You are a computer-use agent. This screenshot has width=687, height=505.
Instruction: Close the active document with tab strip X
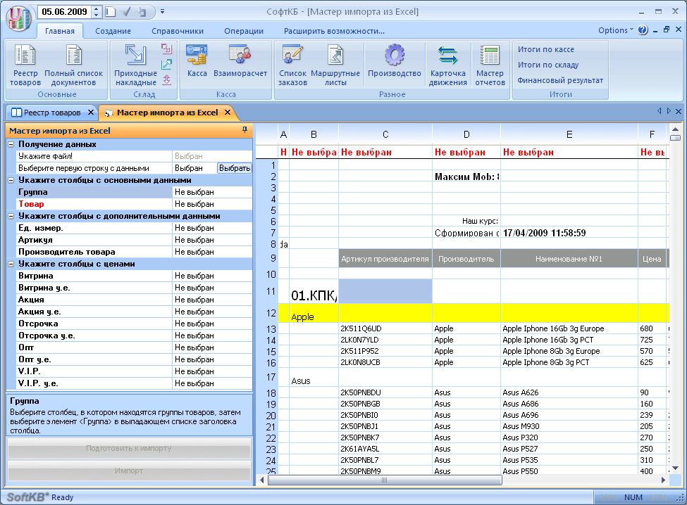click(679, 111)
